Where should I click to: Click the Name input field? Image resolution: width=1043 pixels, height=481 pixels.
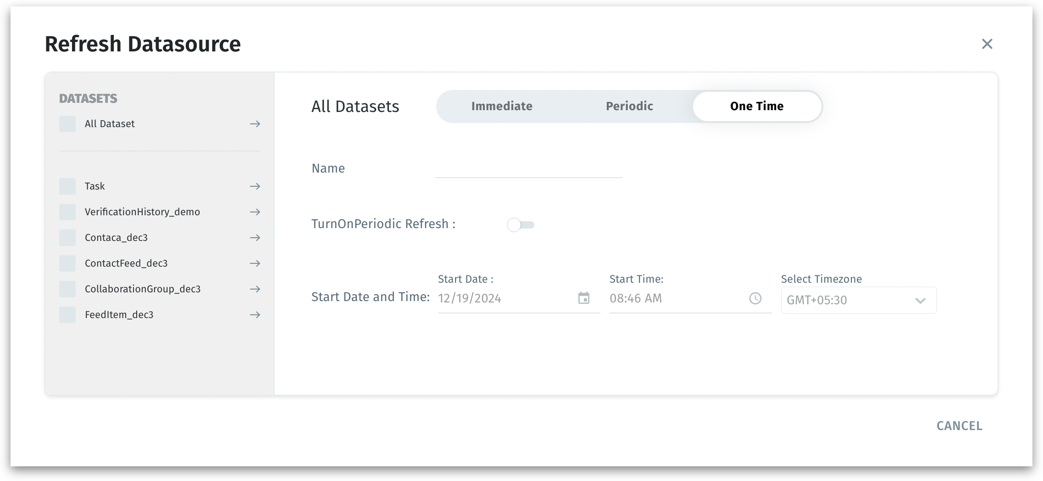pos(528,169)
